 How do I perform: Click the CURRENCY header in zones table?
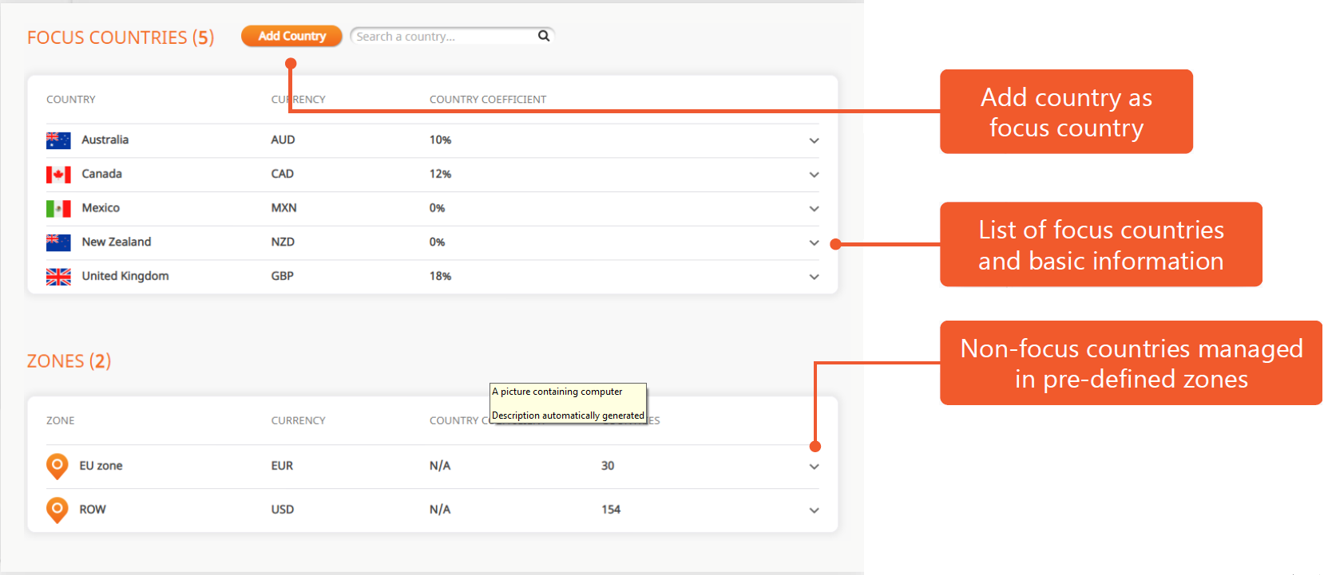[x=298, y=420]
